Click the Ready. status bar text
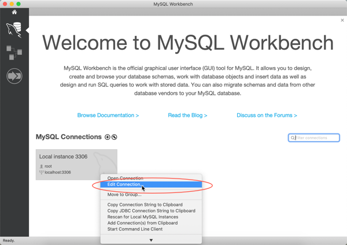Viewport: 347px width, 245px height. (x=9, y=240)
